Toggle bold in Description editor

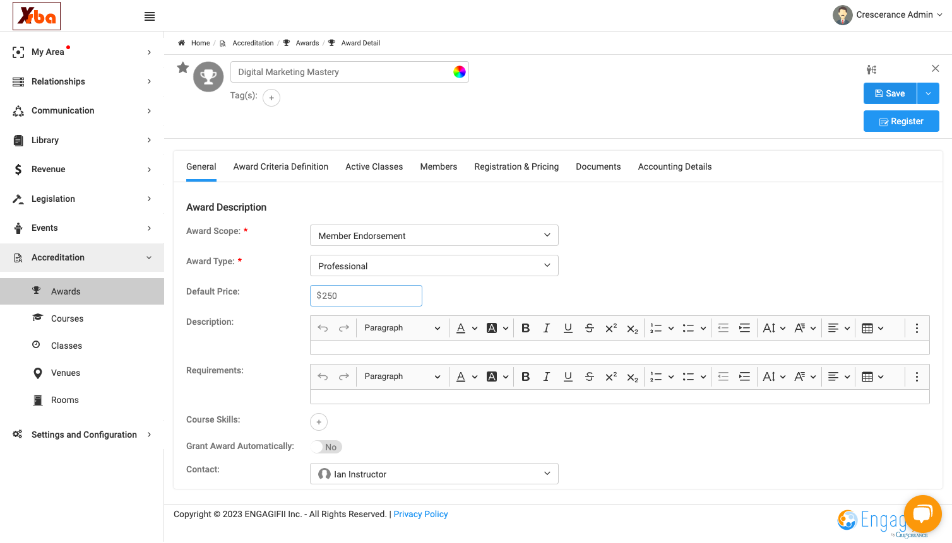point(525,328)
